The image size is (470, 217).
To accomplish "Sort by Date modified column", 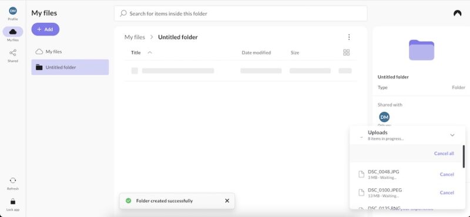I will [256, 53].
